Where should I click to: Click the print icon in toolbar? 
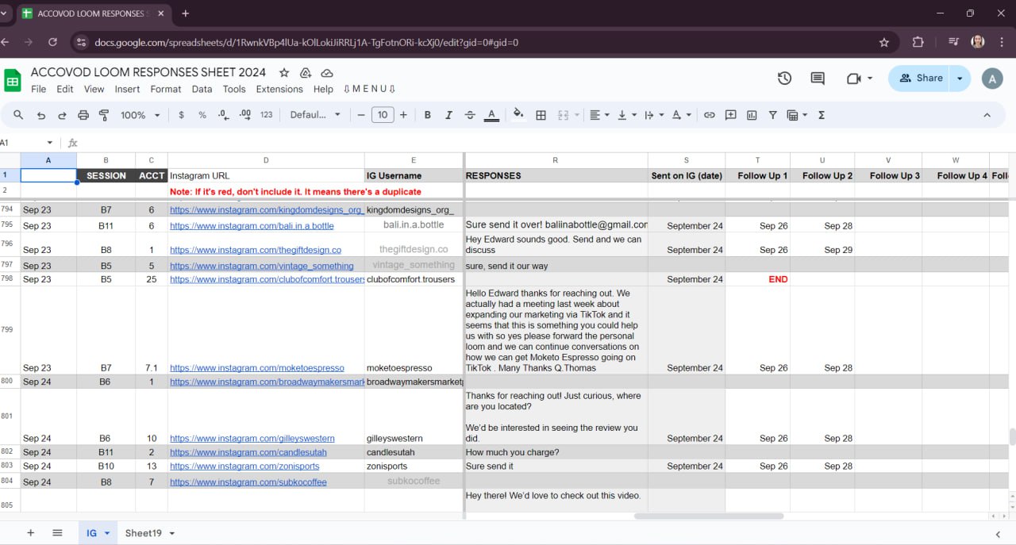pos(83,115)
